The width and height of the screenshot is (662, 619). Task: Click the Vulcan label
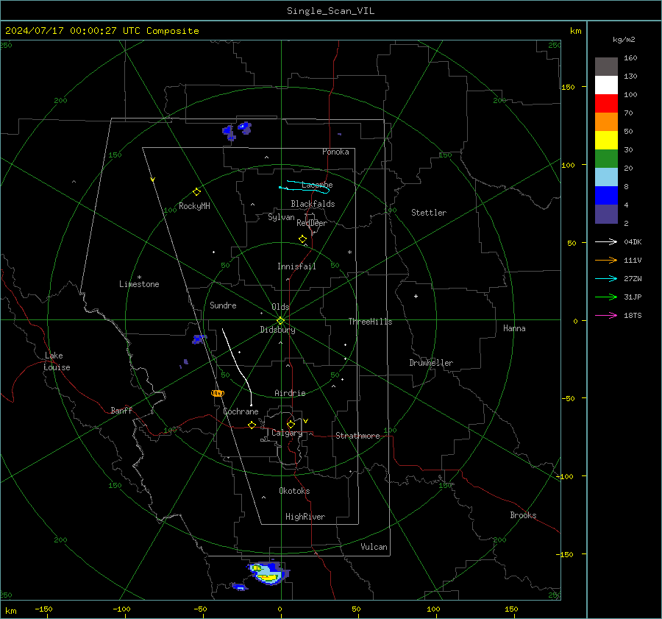[x=374, y=547]
